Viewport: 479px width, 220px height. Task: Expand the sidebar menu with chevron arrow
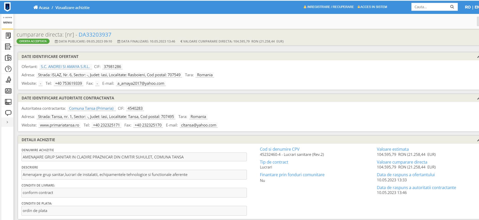tap(7, 122)
